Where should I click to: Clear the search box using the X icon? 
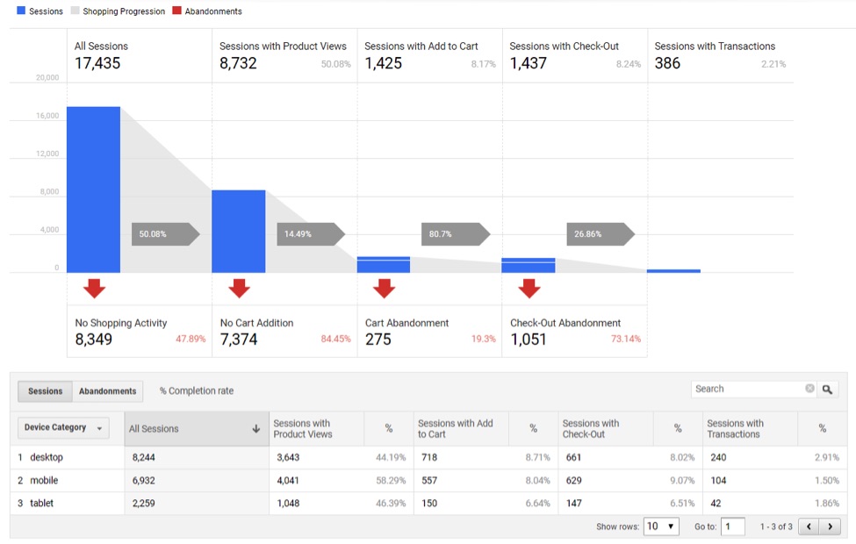pos(809,389)
